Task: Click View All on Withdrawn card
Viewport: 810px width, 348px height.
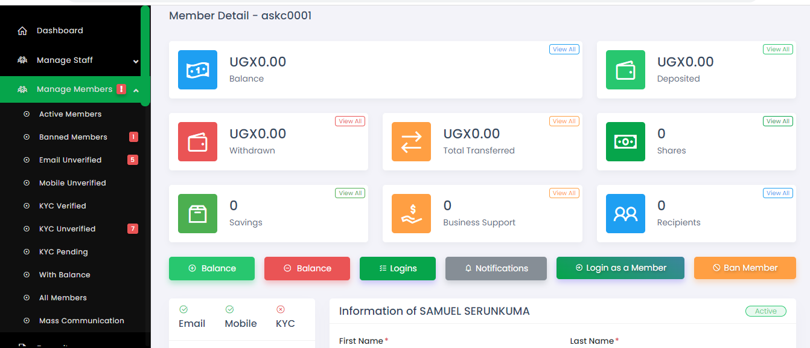Action: click(350, 121)
